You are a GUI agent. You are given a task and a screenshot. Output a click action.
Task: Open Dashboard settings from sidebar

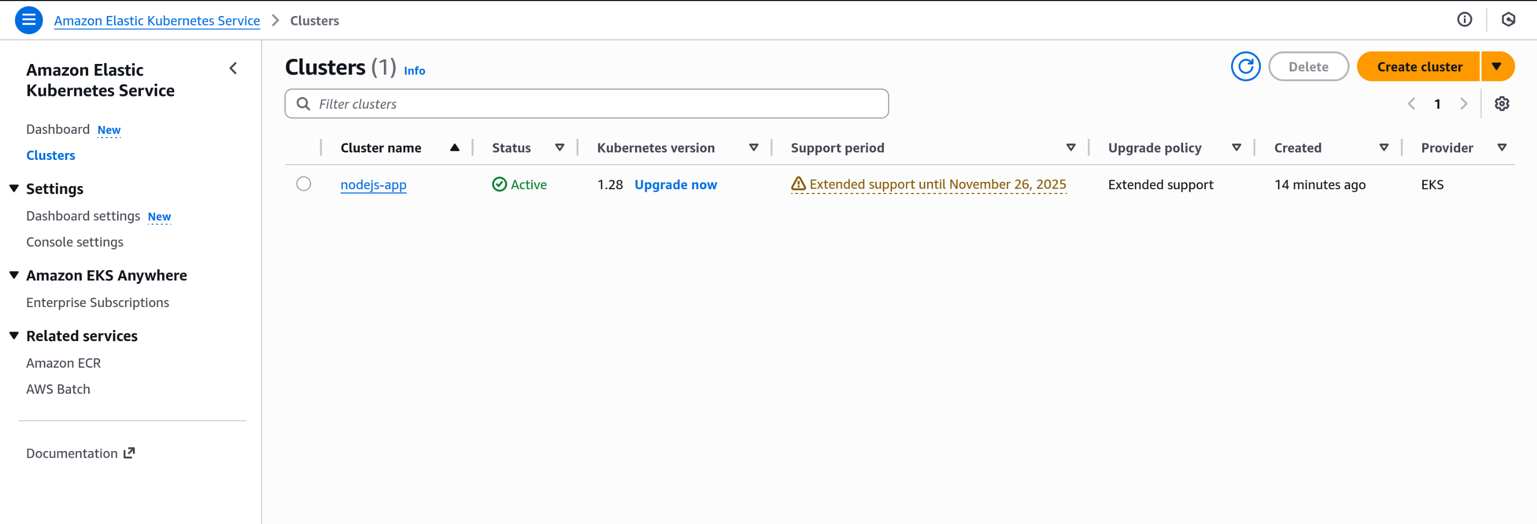(82, 215)
